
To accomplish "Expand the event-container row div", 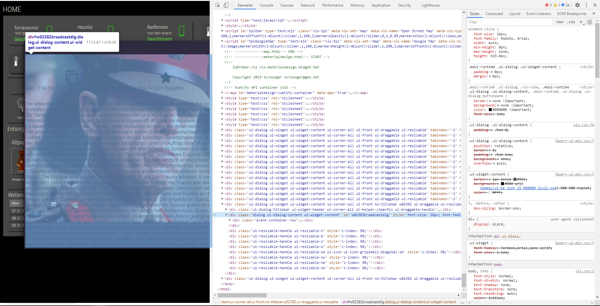I will 230,220.
